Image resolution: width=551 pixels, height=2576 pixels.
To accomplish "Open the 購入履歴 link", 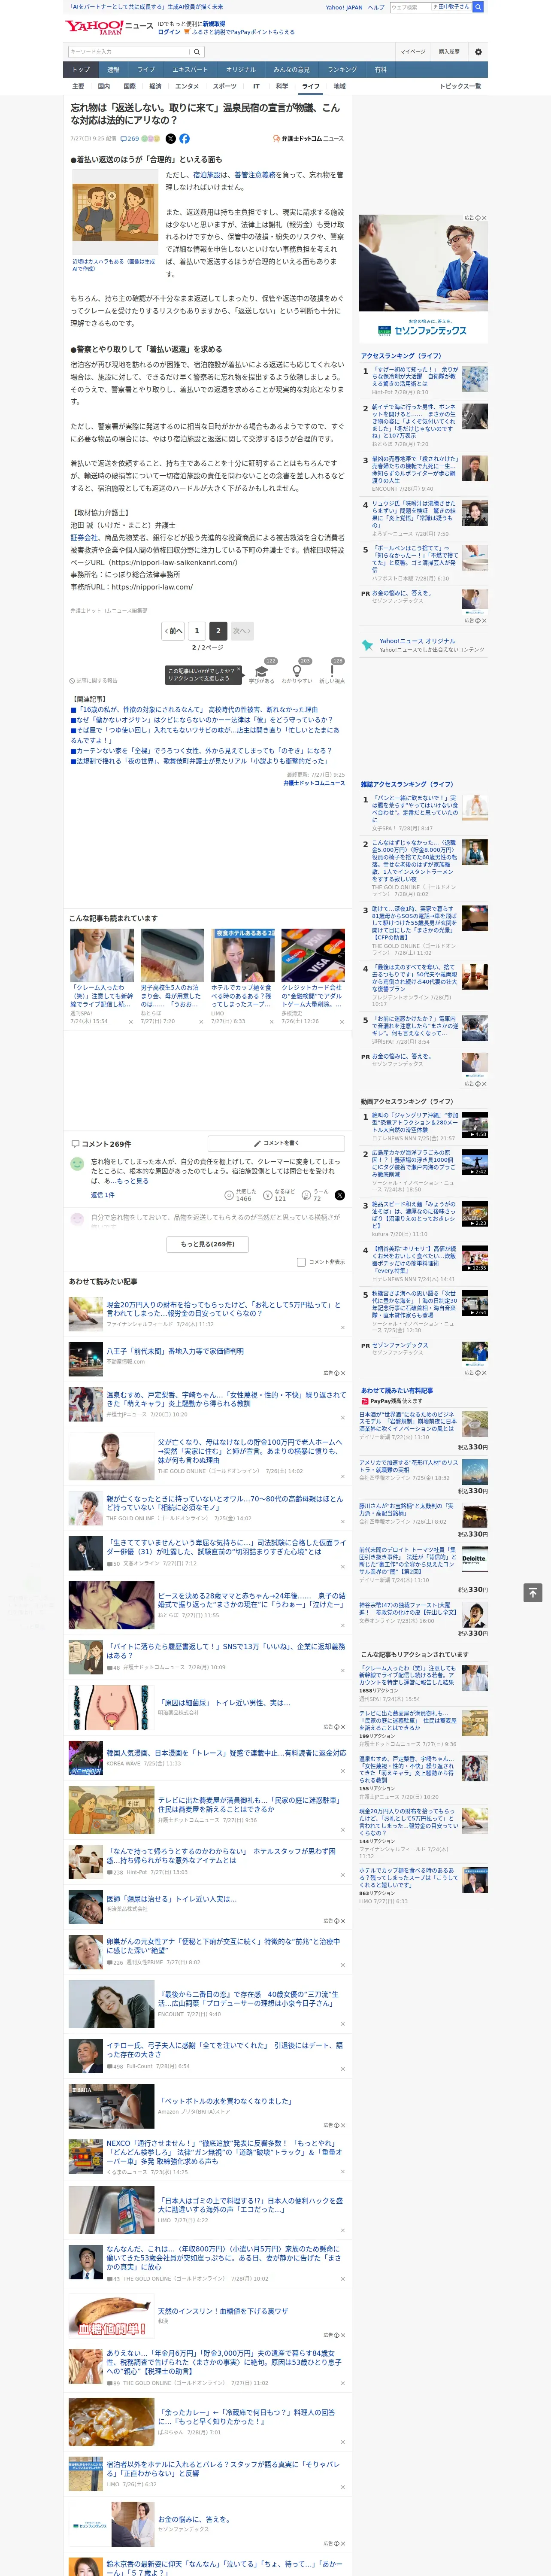I will (449, 52).
